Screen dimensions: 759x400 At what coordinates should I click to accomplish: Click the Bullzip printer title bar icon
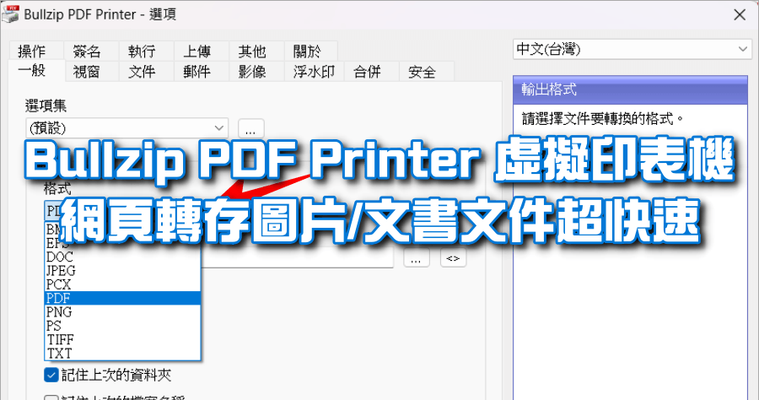pyautogui.click(x=11, y=14)
